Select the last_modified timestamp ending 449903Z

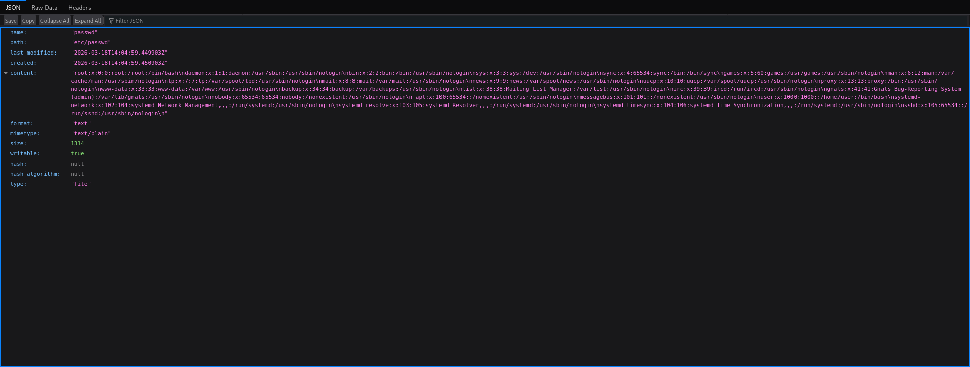[119, 53]
